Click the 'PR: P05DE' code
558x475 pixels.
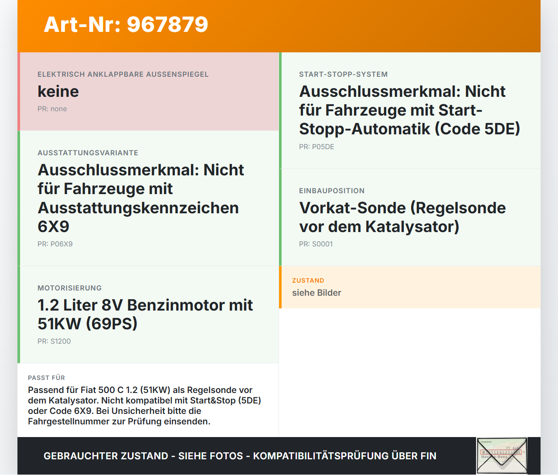point(316,147)
